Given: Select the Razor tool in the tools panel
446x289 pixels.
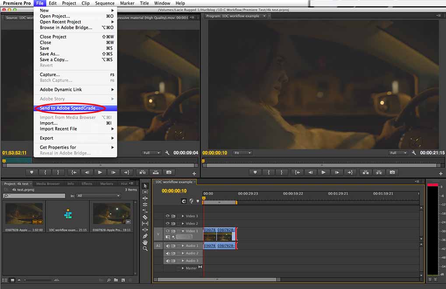Looking at the screenshot, I should pyautogui.click(x=145, y=217).
